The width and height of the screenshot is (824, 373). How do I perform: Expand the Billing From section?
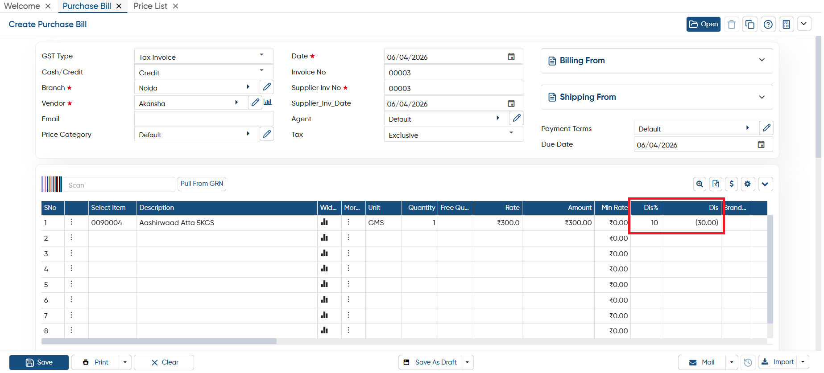coord(657,61)
